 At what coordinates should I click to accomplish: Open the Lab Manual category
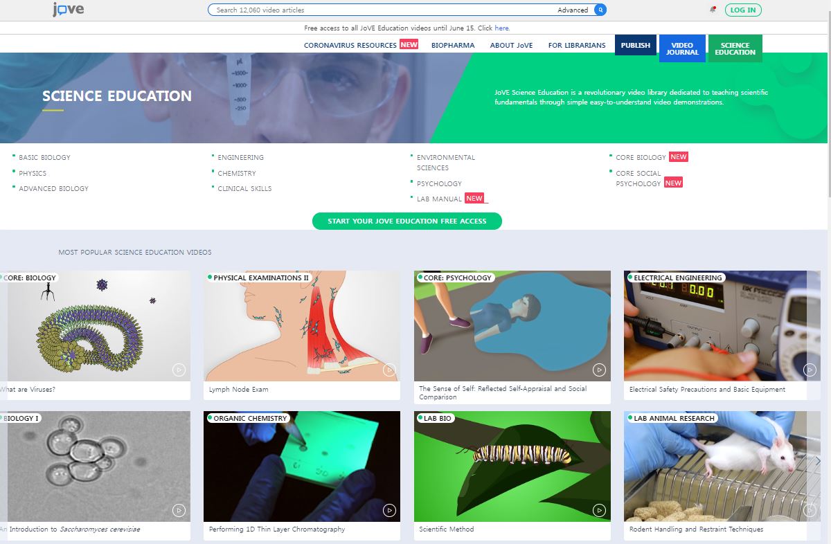(x=439, y=199)
